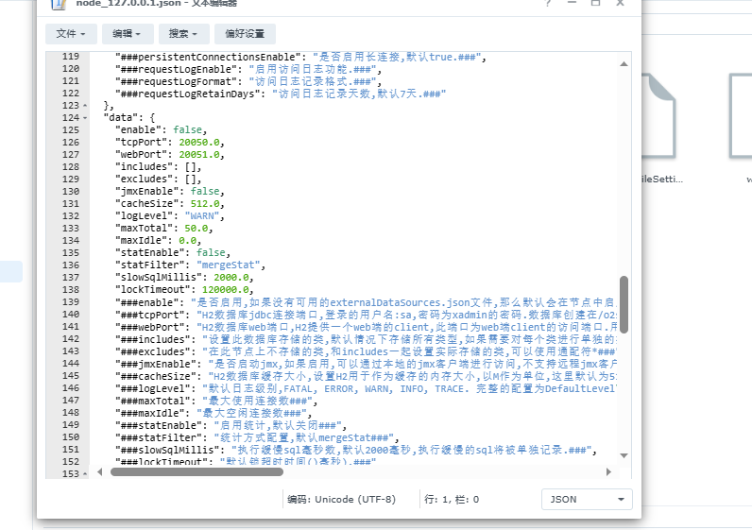Open the 搜索 menu
The width and height of the screenshot is (752, 530).
click(x=184, y=34)
